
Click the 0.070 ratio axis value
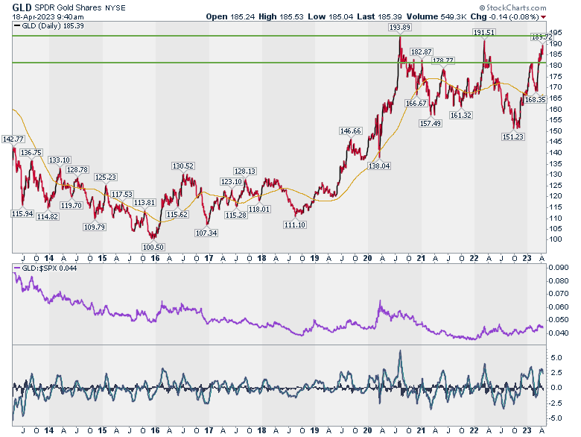pyautogui.click(x=559, y=293)
